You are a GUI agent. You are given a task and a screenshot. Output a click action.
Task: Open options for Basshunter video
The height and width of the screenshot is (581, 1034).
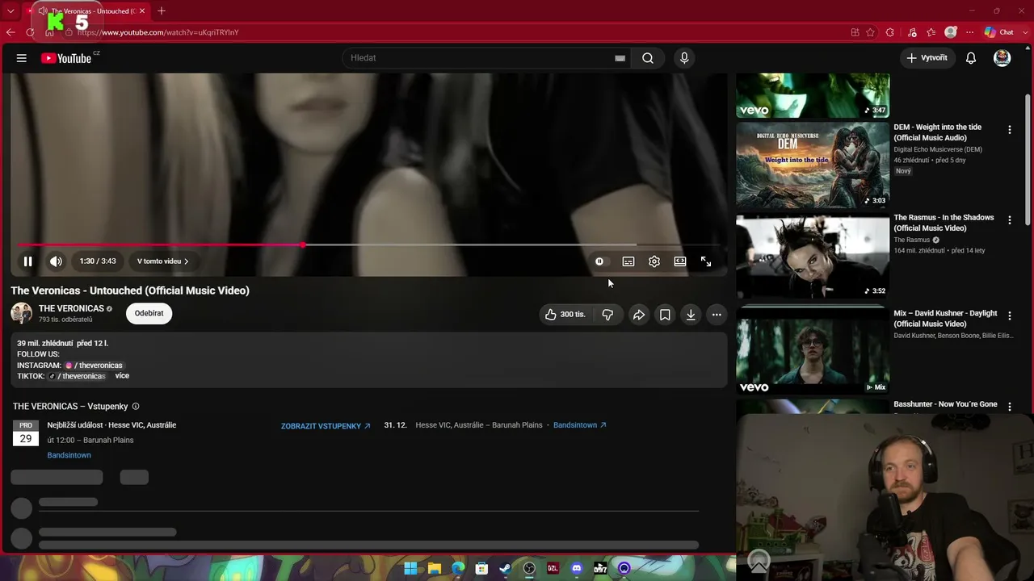pos(1009,406)
